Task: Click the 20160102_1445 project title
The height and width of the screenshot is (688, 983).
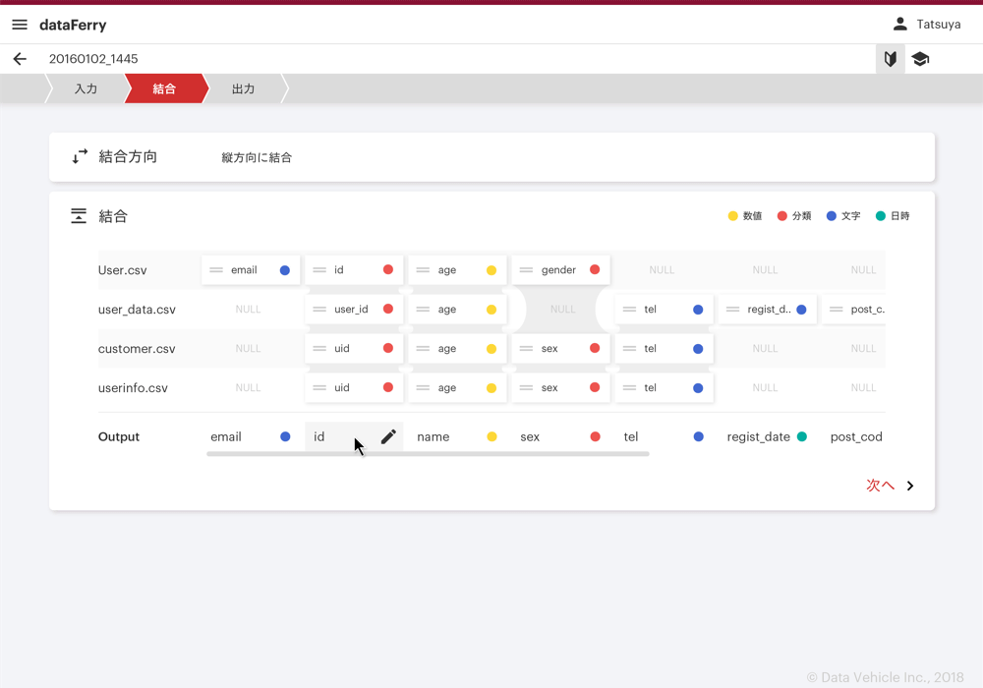Action: (93, 59)
